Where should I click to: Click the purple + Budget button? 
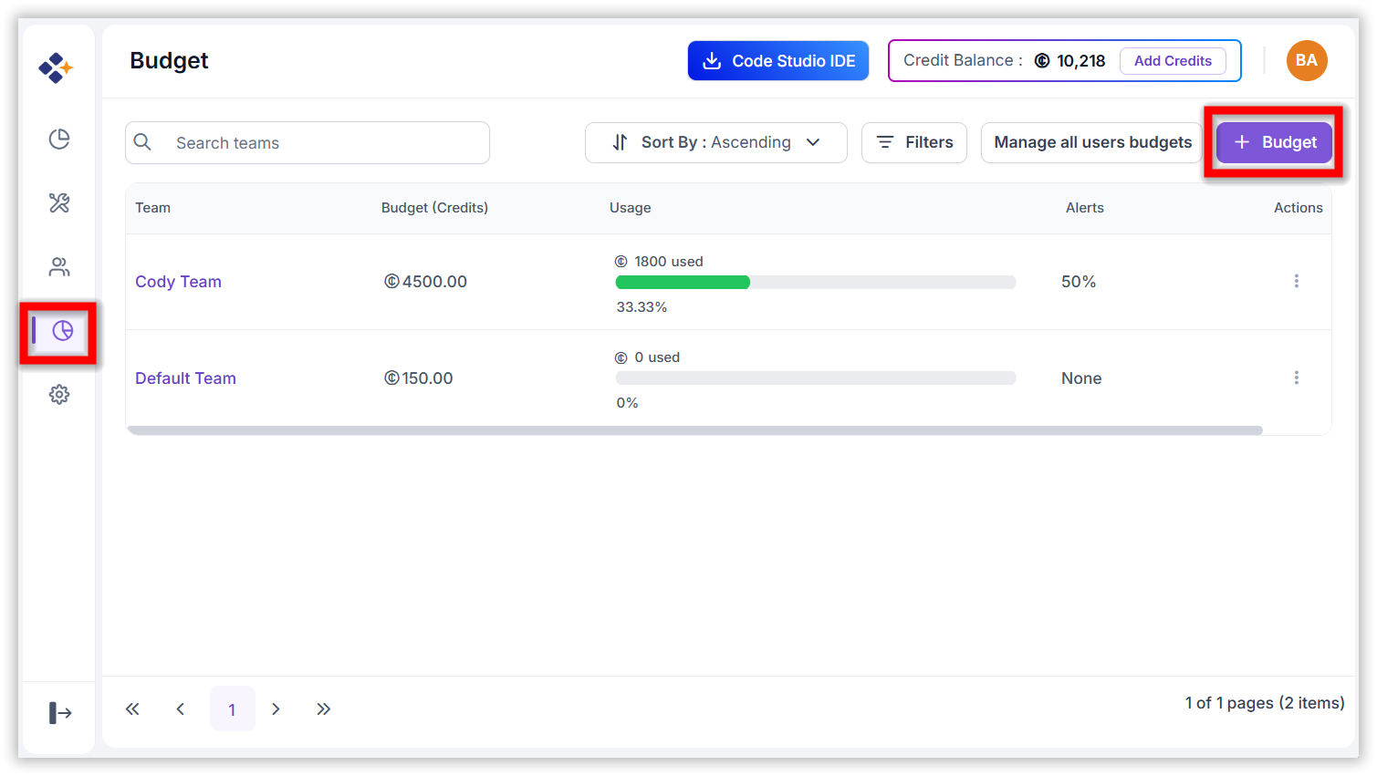(1274, 142)
